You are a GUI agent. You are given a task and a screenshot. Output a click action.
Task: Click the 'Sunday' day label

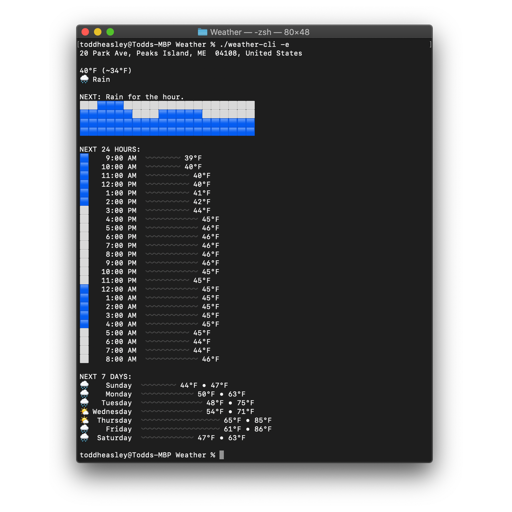[x=119, y=385]
